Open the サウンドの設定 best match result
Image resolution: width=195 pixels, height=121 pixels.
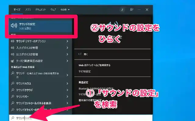coord(41,26)
